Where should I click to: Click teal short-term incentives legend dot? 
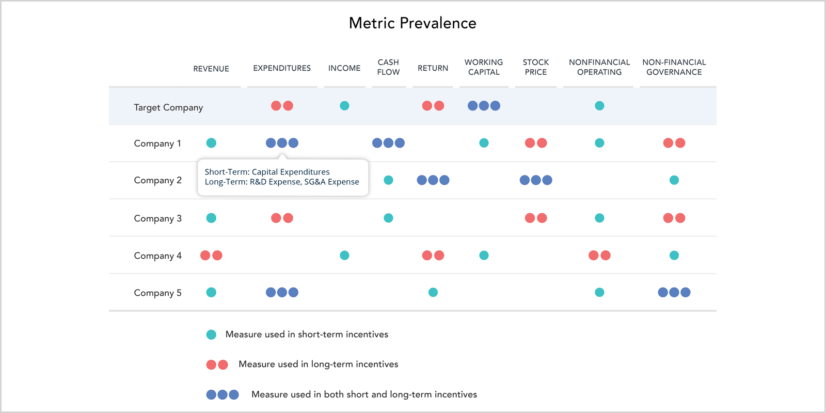coord(211,335)
